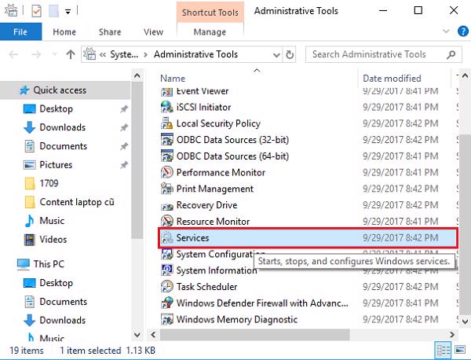Click the Print Management icon
The height and width of the screenshot is (360, 471).
166,189
